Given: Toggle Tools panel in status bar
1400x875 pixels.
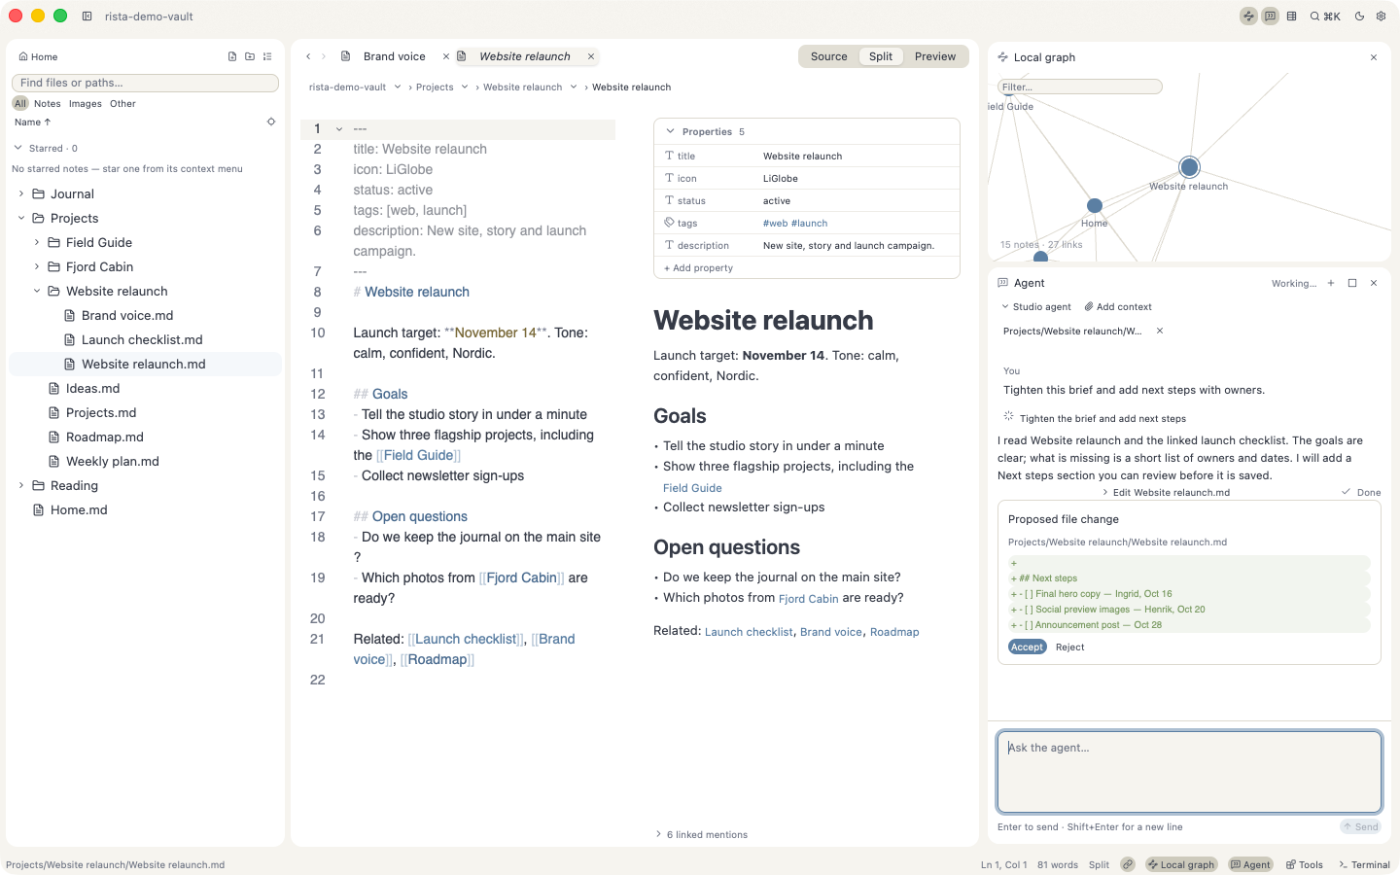Looking at the screenshot, I should point(1305,864).
